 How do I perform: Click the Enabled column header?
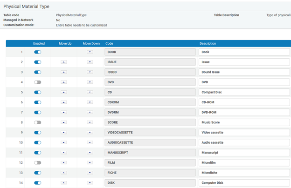click(x=39, y=44)
